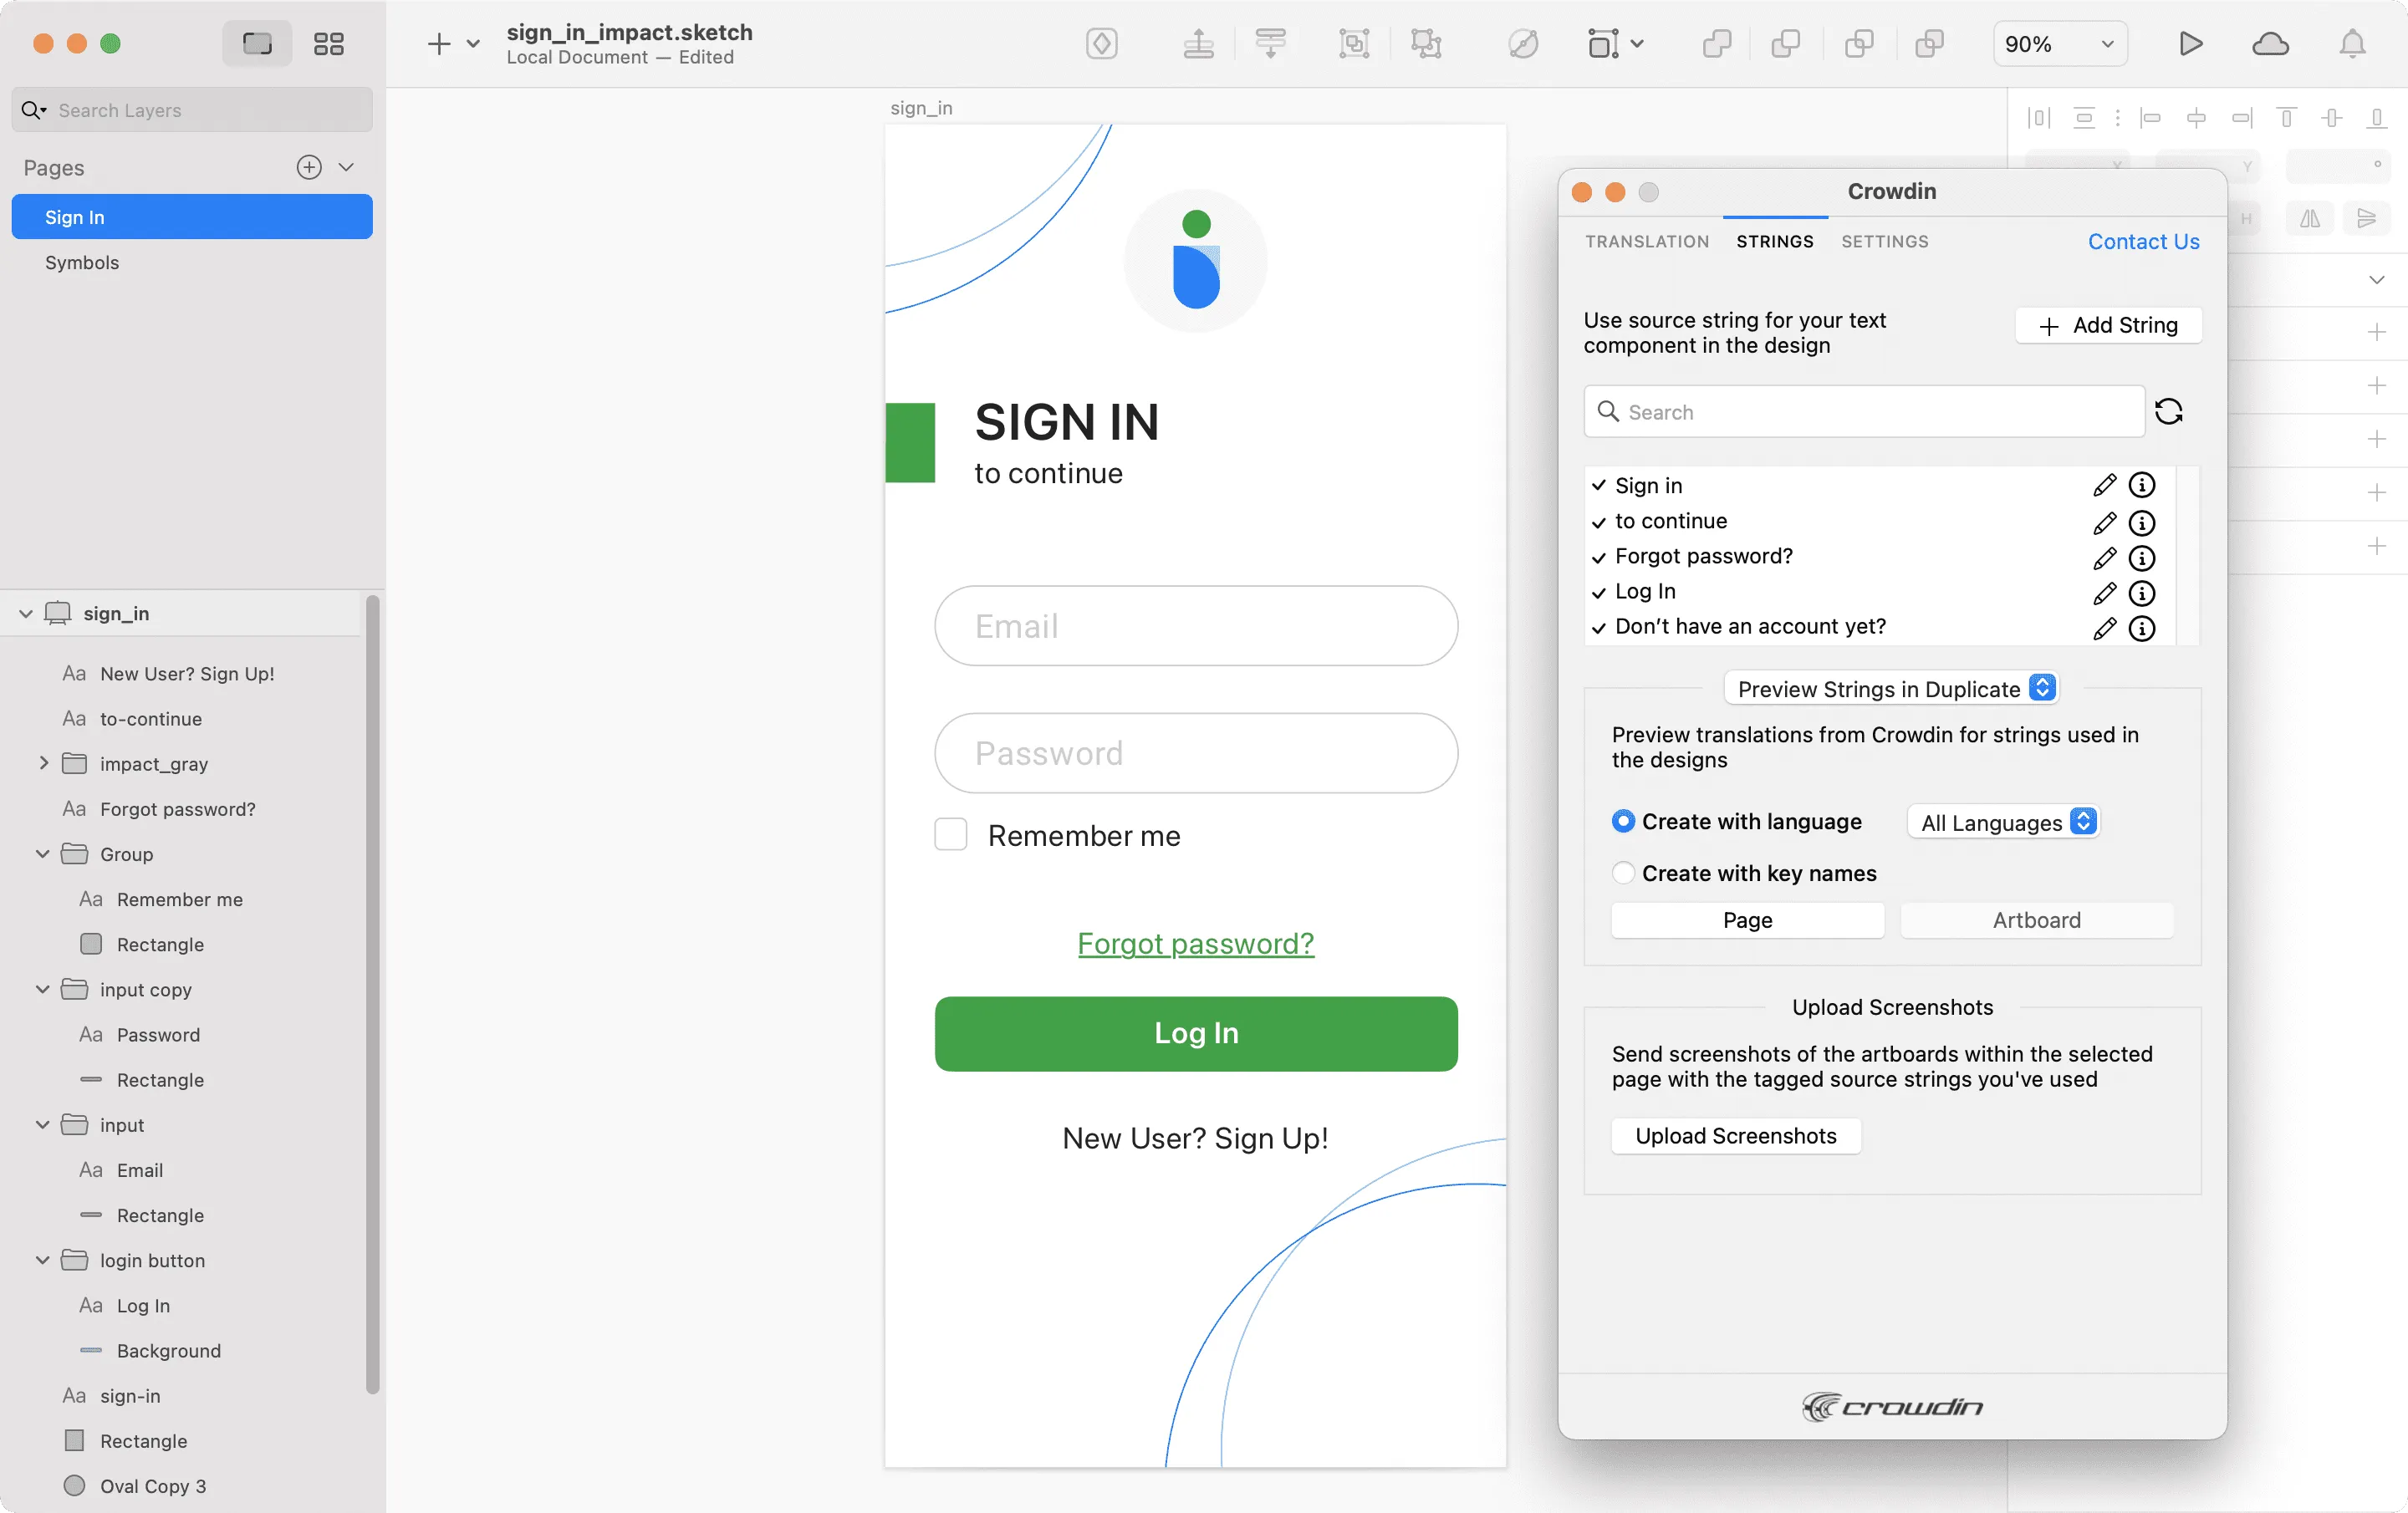Click the pencil icon next to the Sign in string

click(x=2104, y=485)
